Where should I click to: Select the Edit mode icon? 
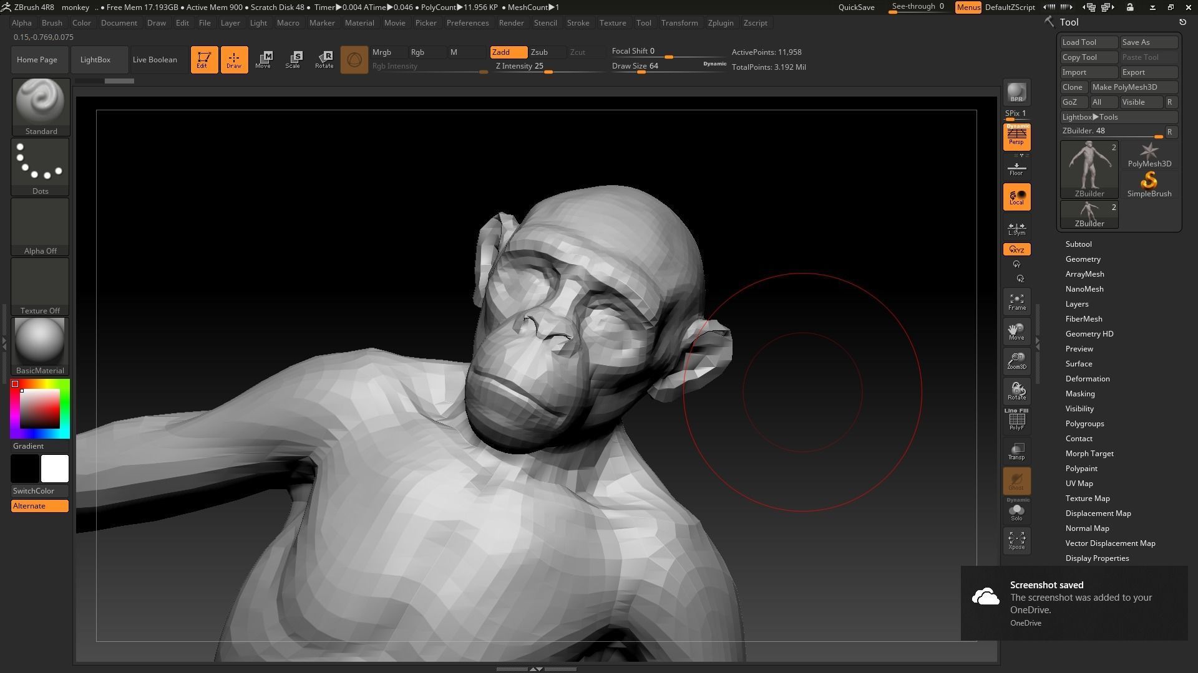tap(204, 60)
